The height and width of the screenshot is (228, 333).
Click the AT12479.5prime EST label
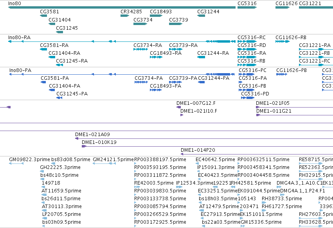coord(219,206)
